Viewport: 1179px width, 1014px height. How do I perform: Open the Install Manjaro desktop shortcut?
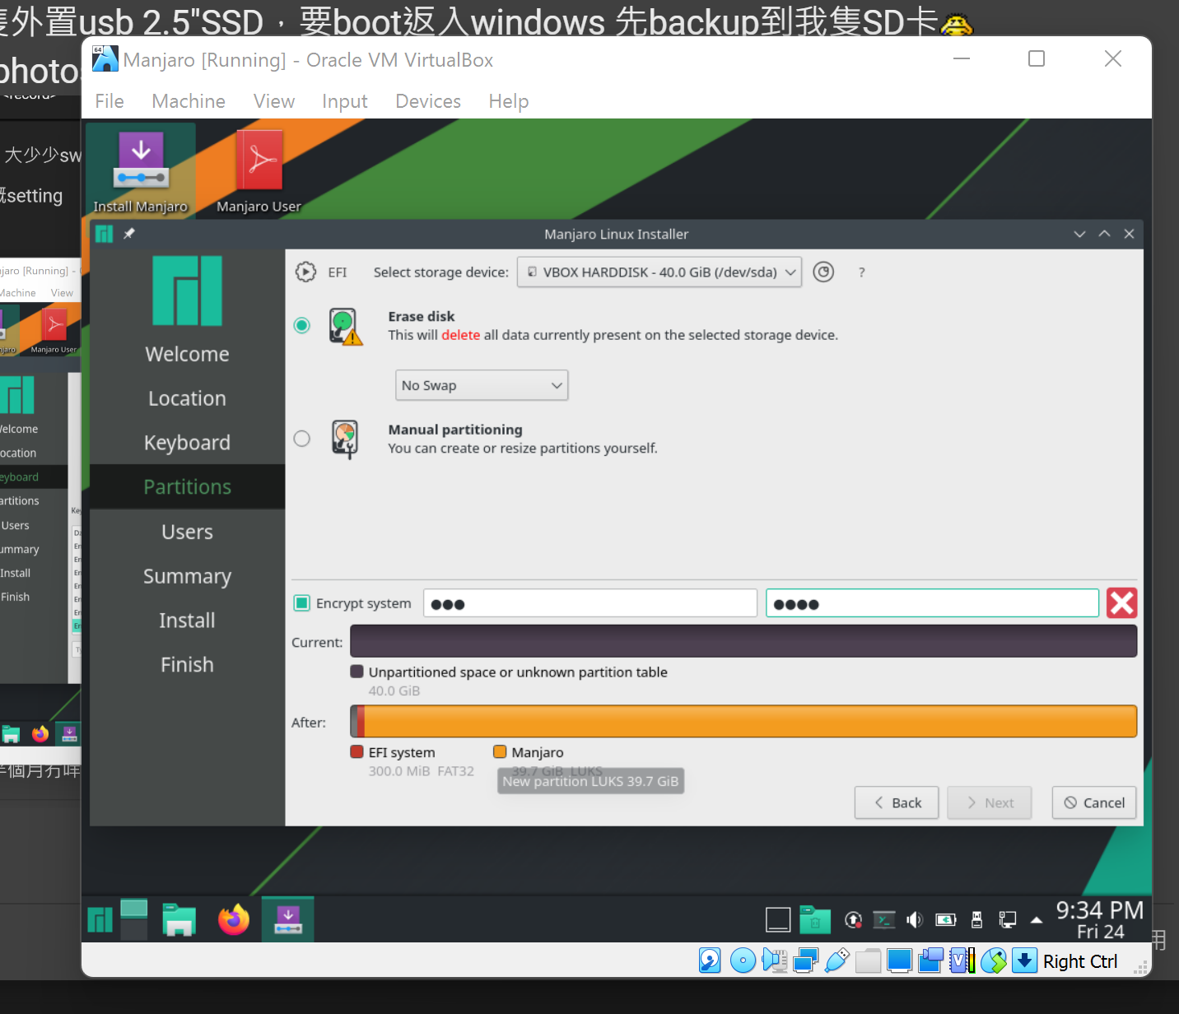[x=140, y=170]
